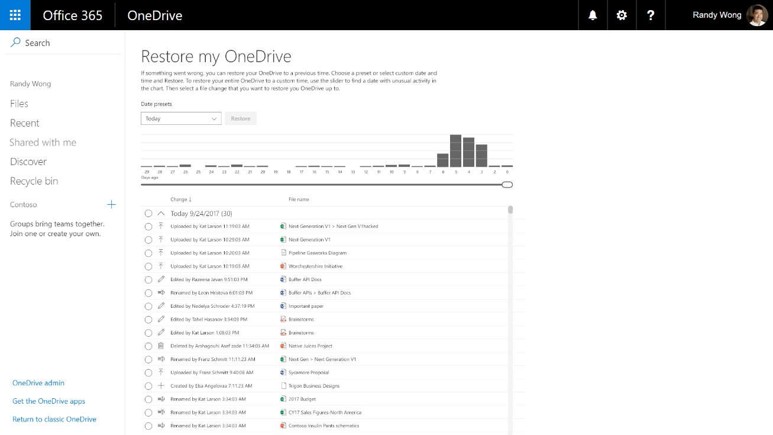Open the Office 365 app launcher waffle

tap(15, 15)
